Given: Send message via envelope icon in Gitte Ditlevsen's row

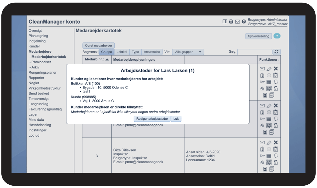Looking at the screenshot, I should pos(262,143).
